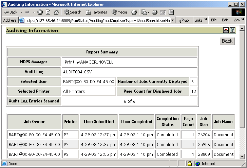247x168 pixels.
Task: Click the SSL lock icon in status bar
Action: pyautogui.click(x=190, y=164)
